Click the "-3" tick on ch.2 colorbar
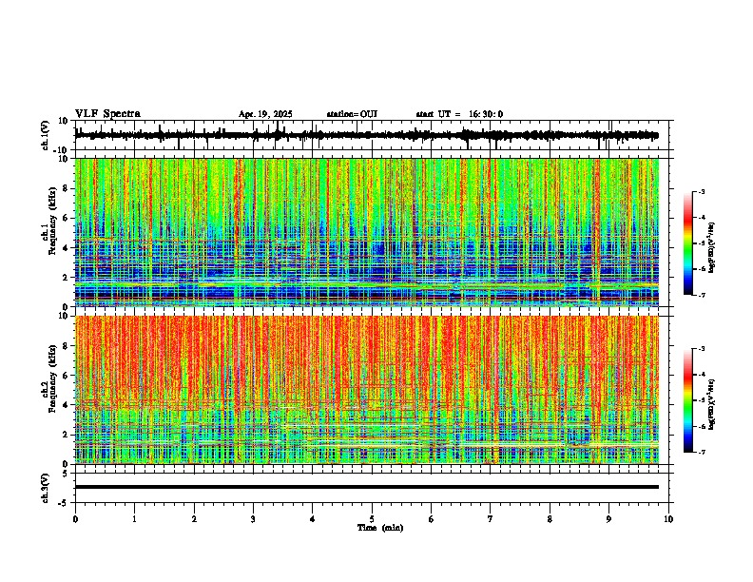753x582 pixels. click(x=701, y=349)
